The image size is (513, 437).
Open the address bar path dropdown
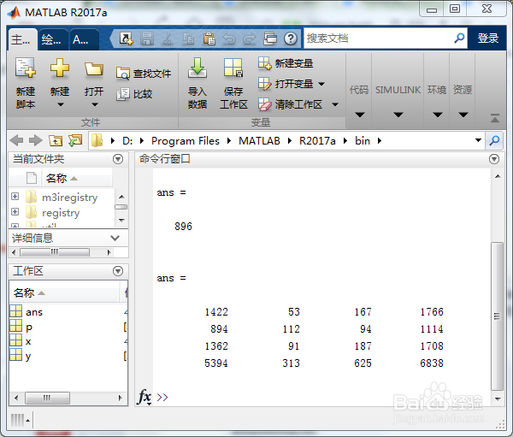478,140
